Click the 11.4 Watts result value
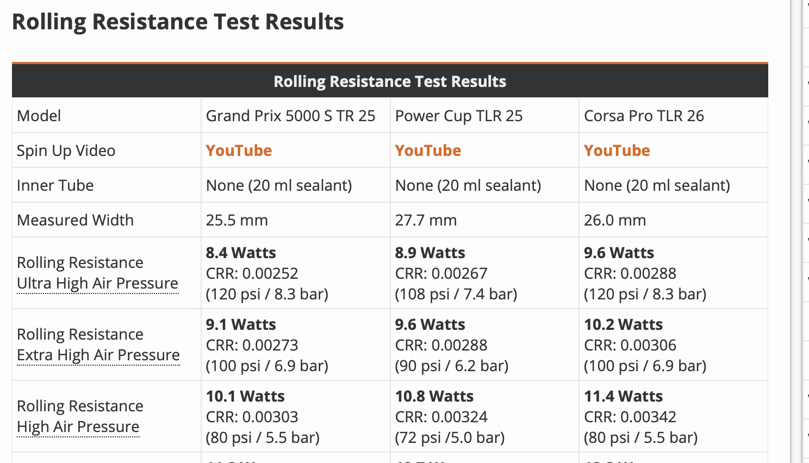This screenshot has width=809, height=463. [x=623, y=396]
